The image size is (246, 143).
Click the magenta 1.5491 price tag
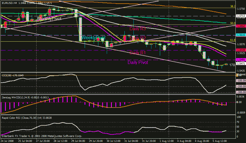click(x=241, y=60)
